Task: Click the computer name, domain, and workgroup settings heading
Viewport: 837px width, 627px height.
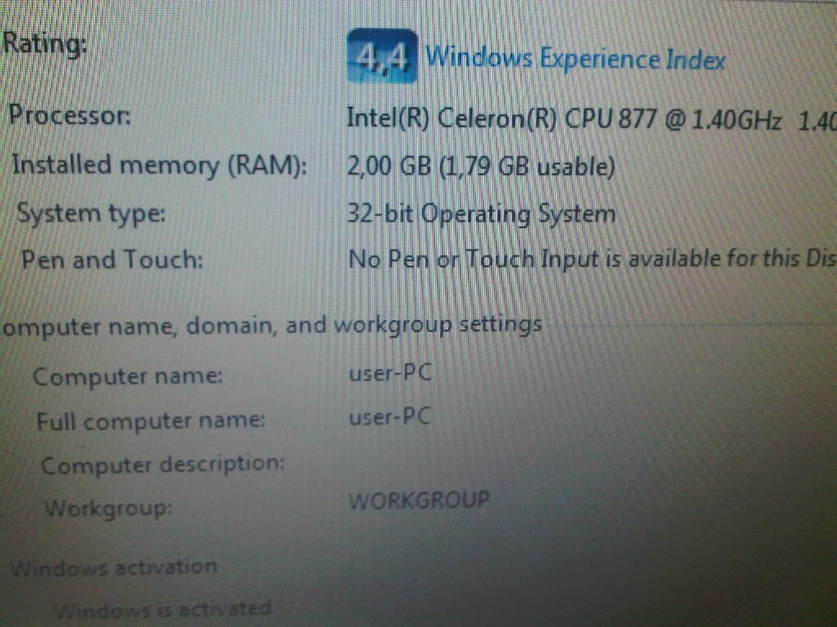Action: (x=272, y=325)
